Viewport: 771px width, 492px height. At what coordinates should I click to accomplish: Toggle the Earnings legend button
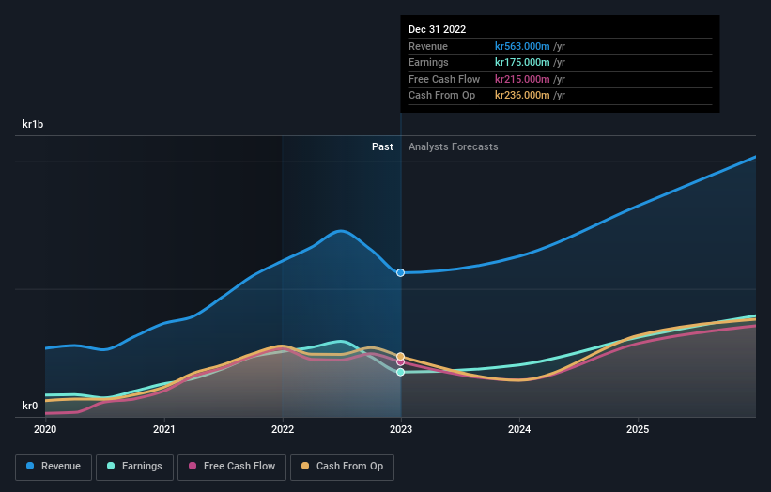[x=134, y=467]
